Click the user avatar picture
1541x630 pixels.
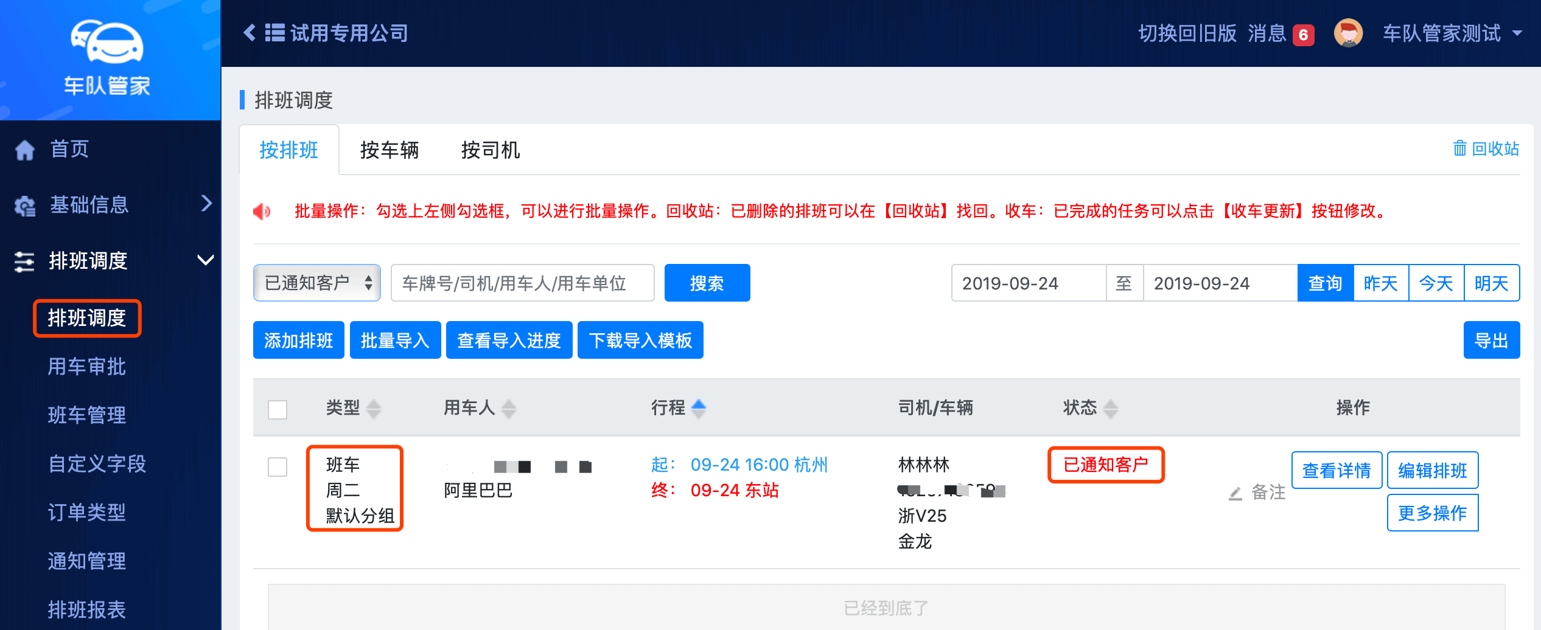pos(1348,33)
